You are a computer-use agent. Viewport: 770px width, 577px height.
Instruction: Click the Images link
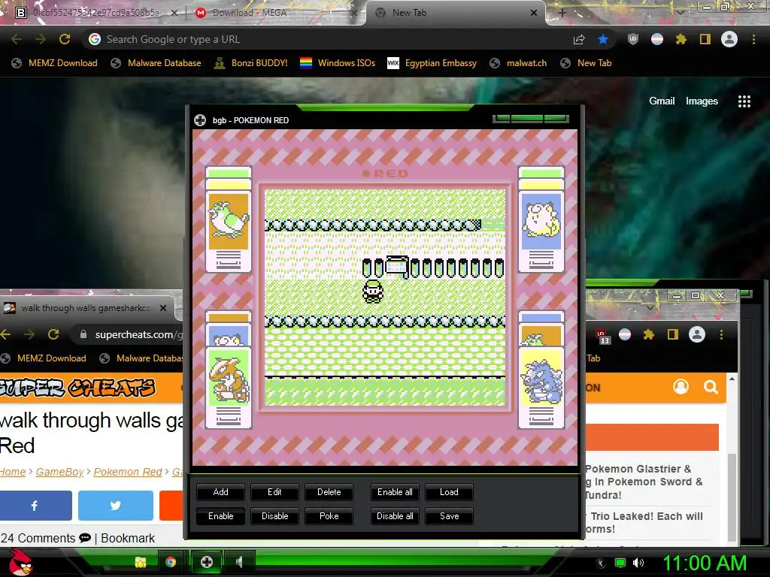(702, 101)
